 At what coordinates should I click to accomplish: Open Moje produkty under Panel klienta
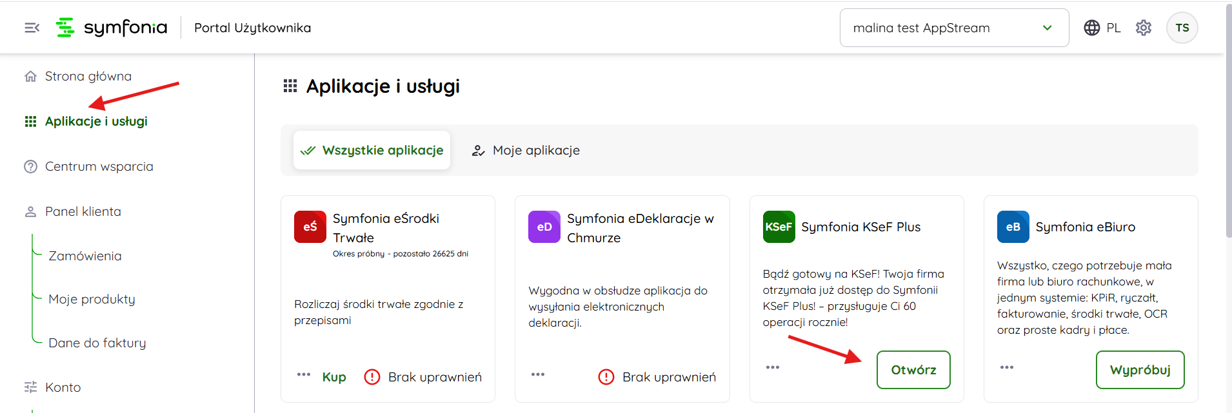(92, 299)
